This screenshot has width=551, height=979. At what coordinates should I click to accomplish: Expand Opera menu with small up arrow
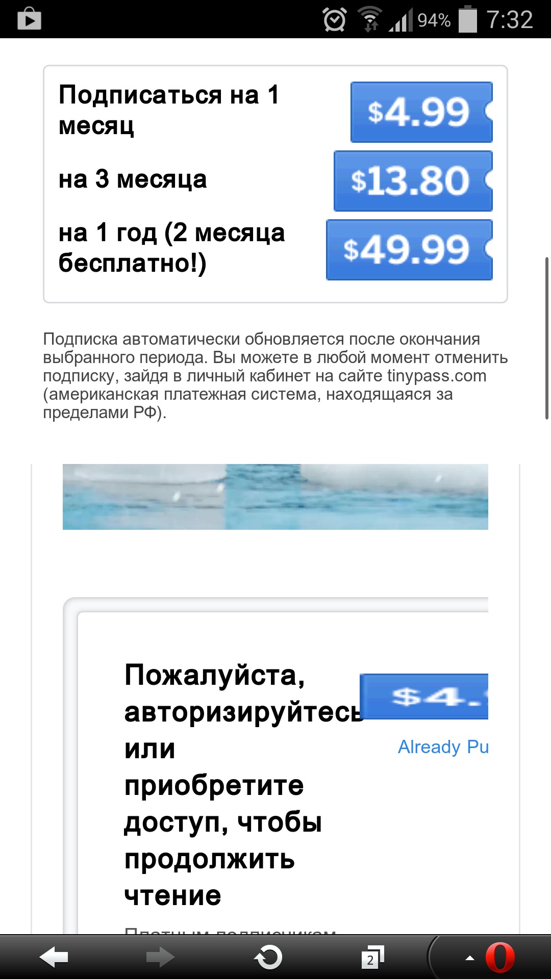470,958
